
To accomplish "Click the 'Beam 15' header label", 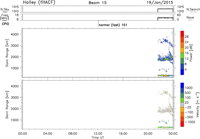I will click(97, 3).
